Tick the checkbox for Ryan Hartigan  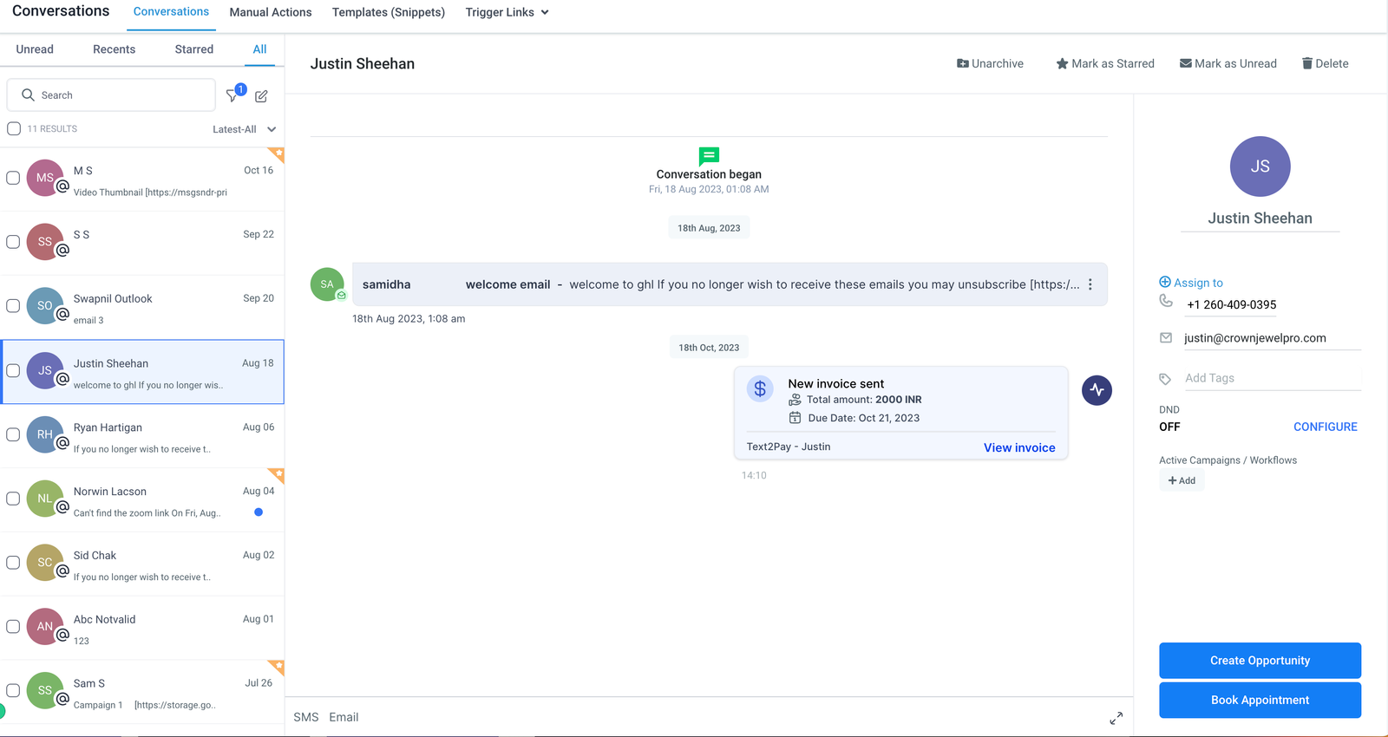pyautogui.click(x=13, y=434)
